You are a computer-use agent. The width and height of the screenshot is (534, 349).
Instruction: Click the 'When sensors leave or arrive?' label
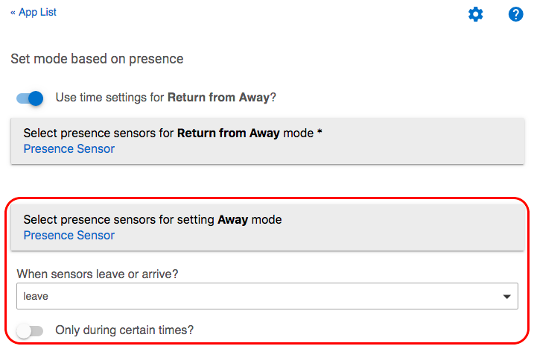98,274
